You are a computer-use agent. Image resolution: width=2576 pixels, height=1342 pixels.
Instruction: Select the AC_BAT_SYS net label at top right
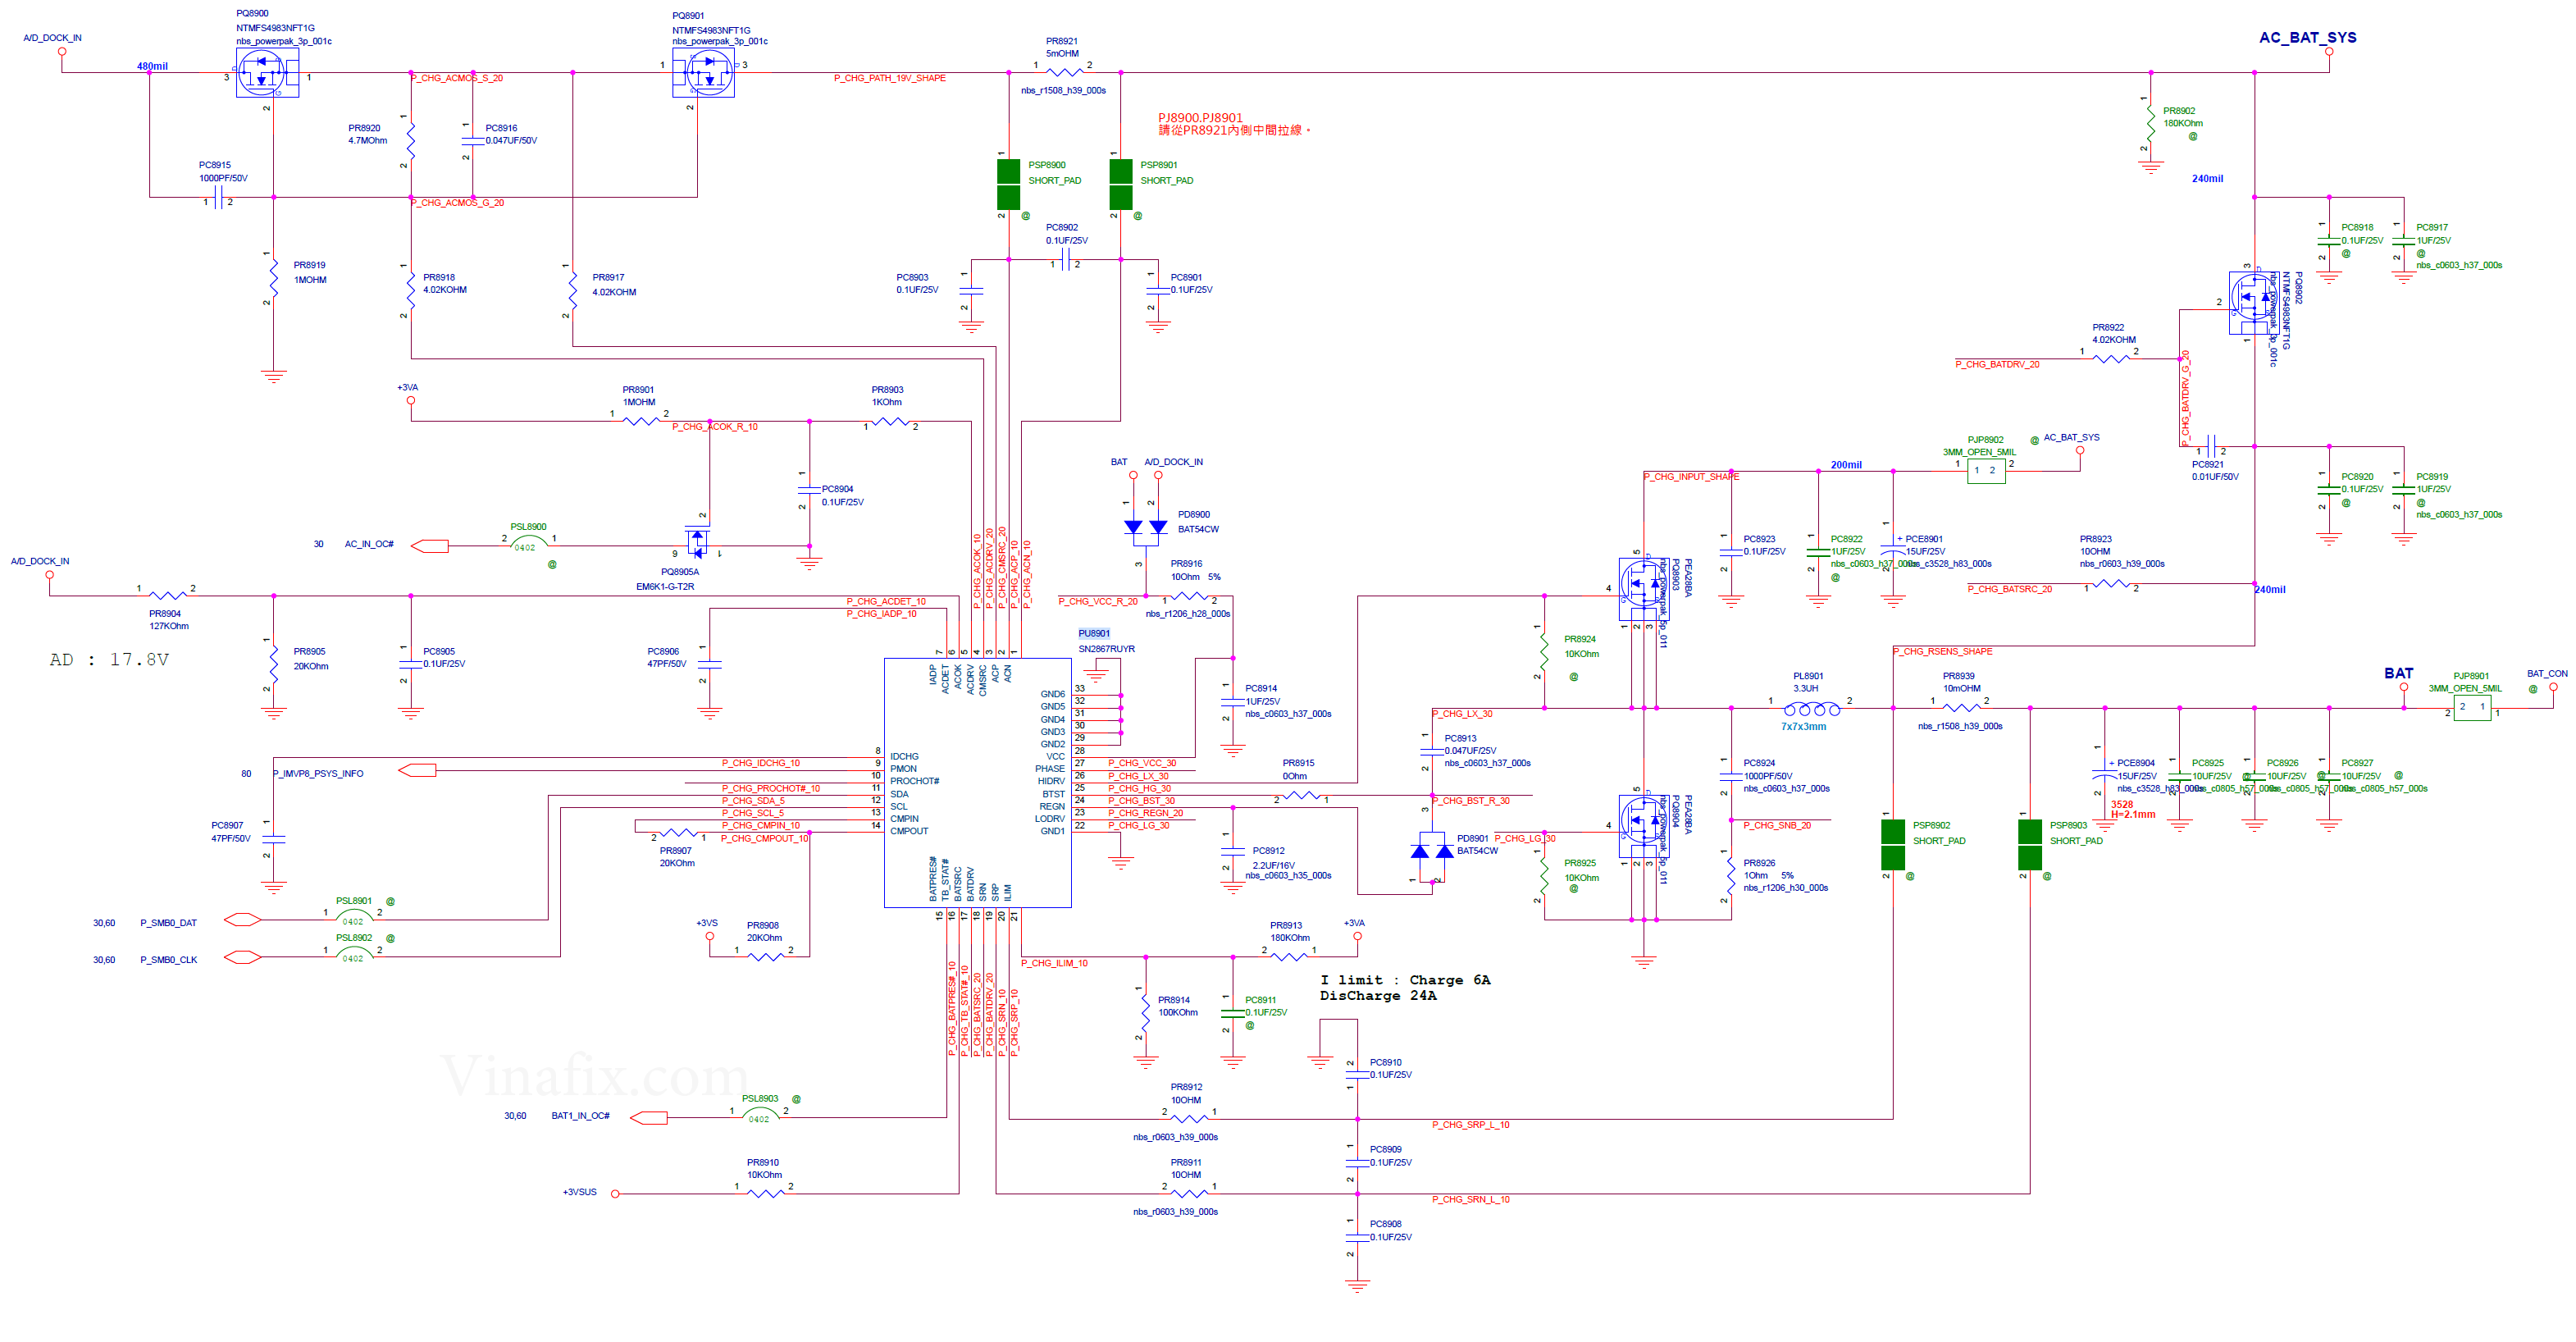click(2307, 38)
